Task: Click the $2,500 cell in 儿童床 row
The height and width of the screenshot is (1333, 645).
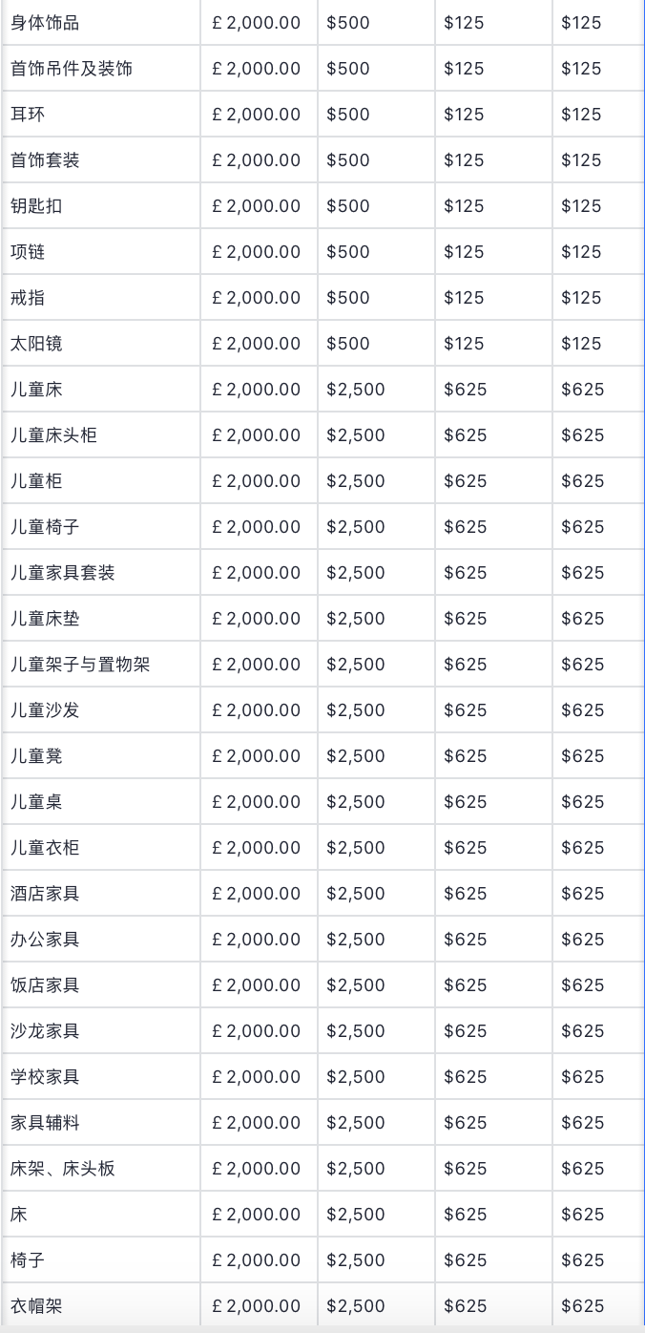Action: (x=356, y=390)
